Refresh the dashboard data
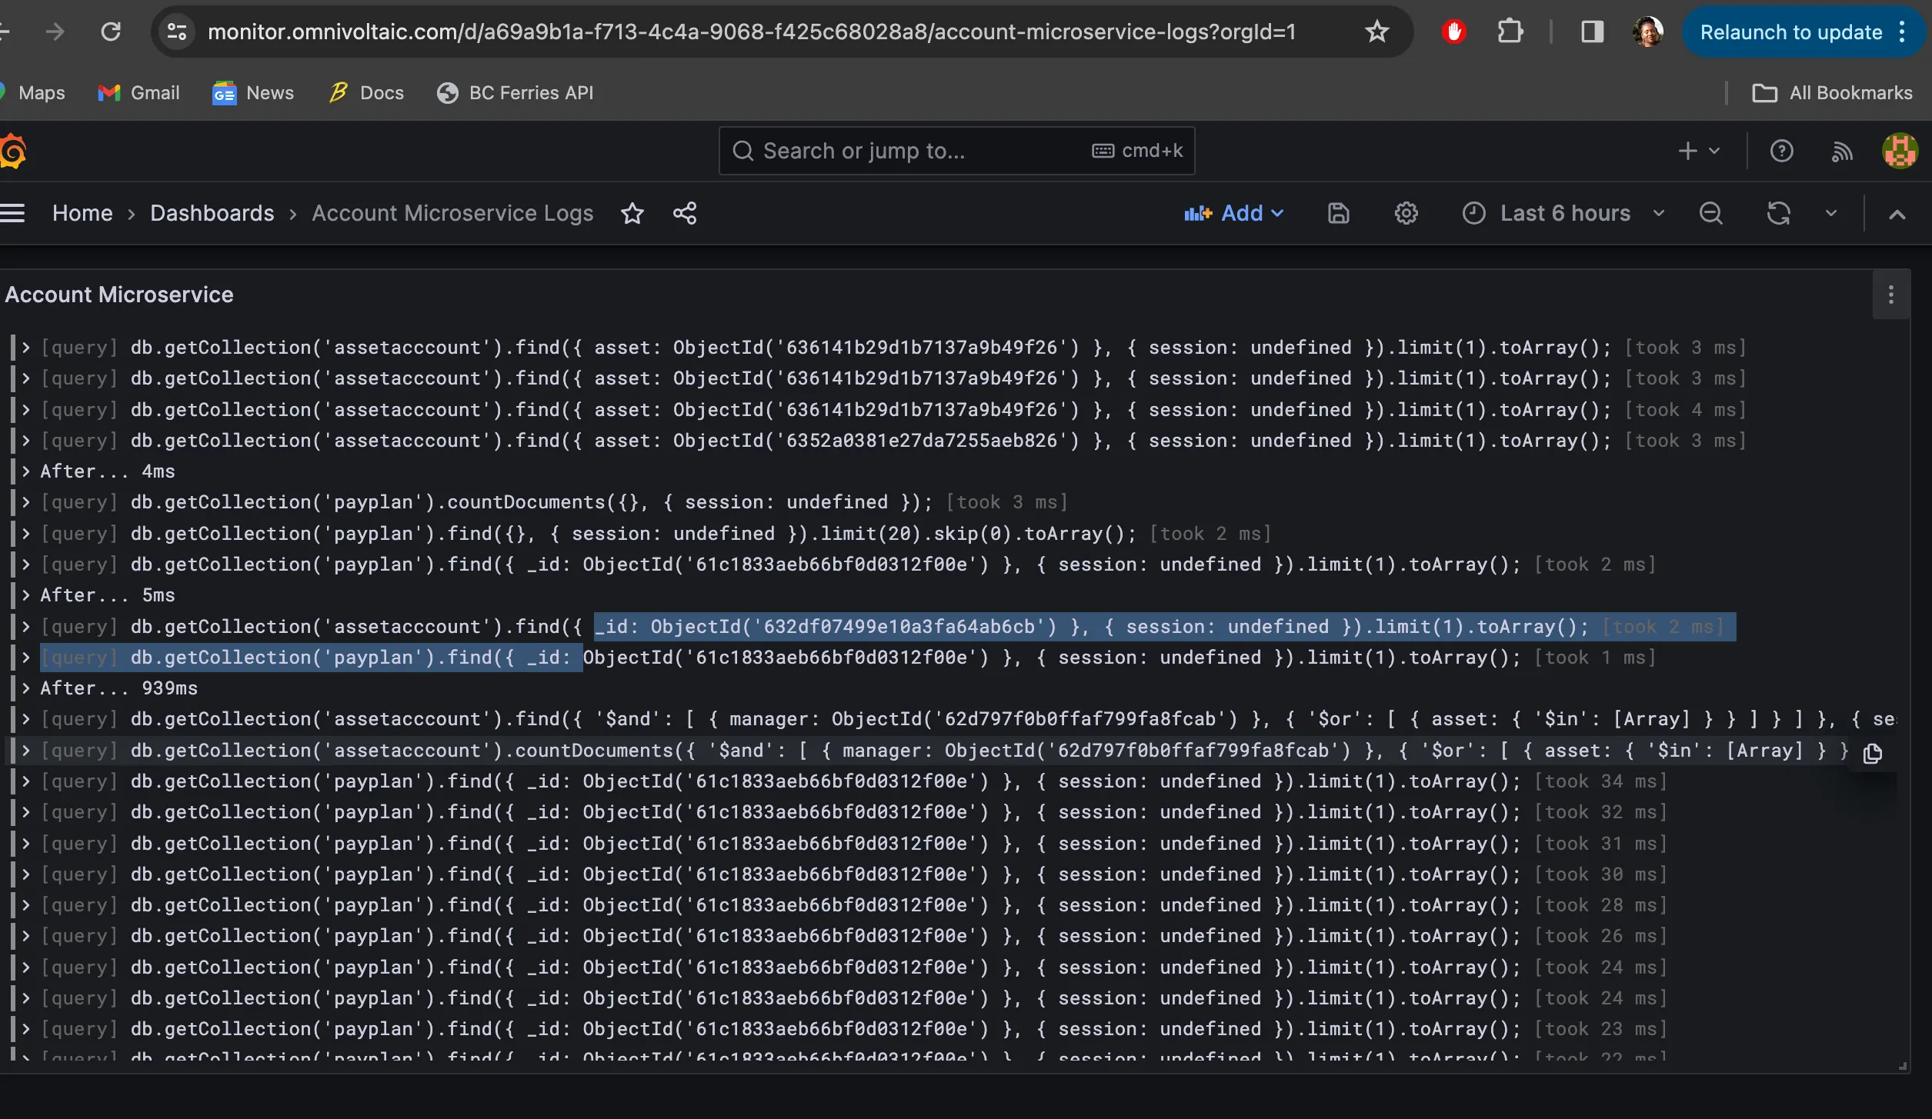The width and height of the screenshot is (1932, 1119). click(1778, 213)
